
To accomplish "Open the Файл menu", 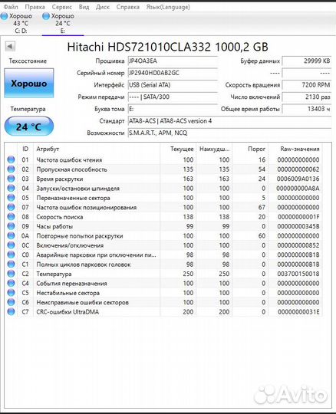I will [x=11, y=7].
